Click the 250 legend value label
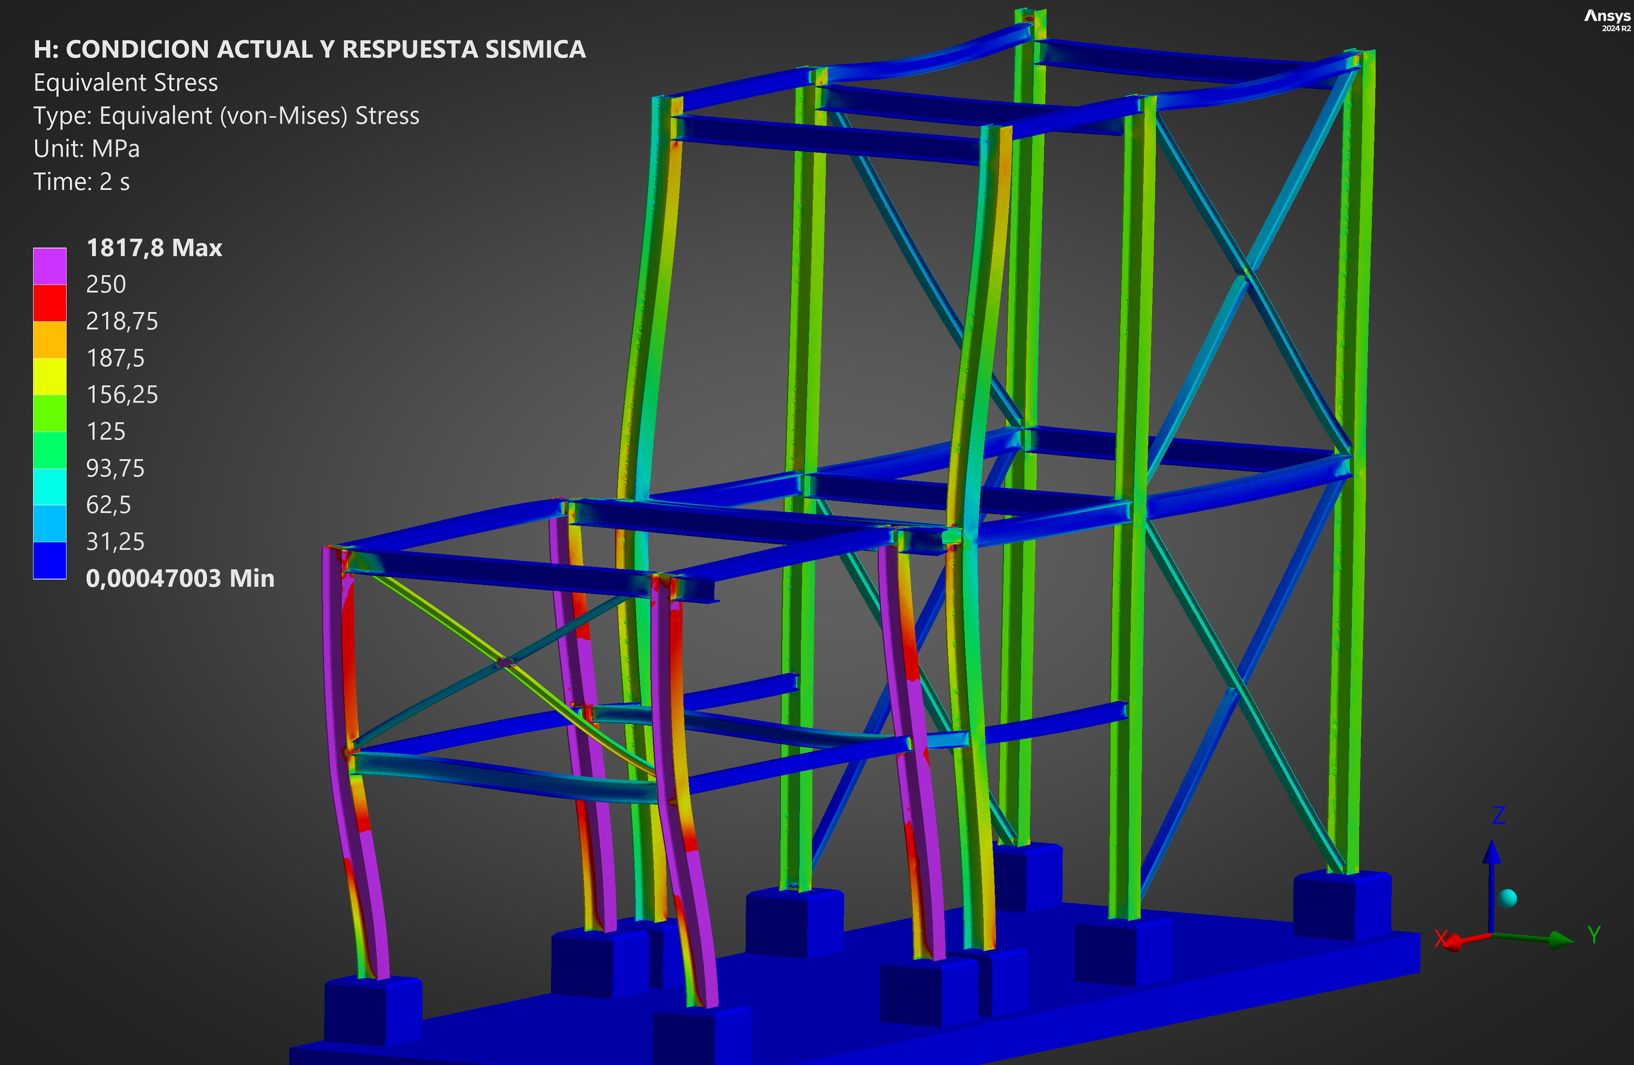The width and height of the screenshot is (1634, 1065). click(106, 284)
